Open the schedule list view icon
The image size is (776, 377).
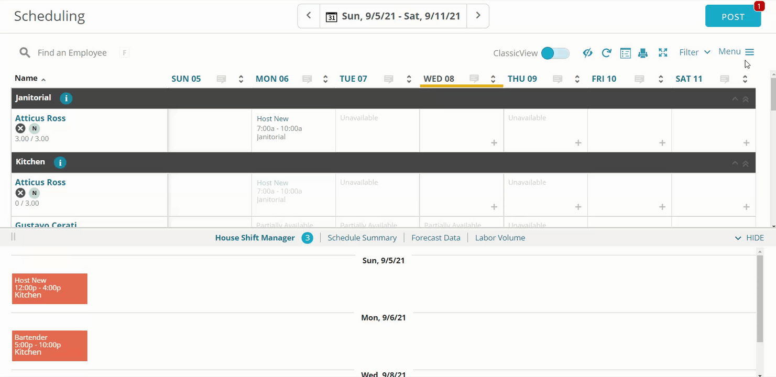625,53
